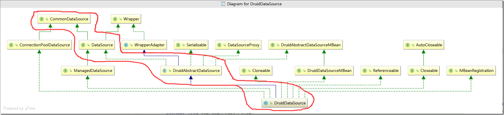Viewport: 504px width, 115px height.
Task: Click the ManagedDataSource node
Action: tap(87, 70)
